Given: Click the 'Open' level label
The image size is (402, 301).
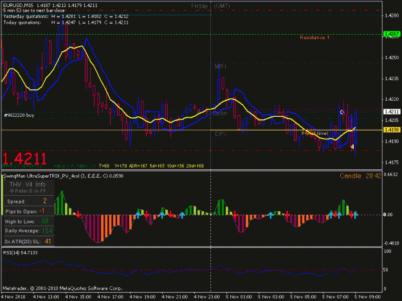Looking at the screenshot, I should (220, 114).
